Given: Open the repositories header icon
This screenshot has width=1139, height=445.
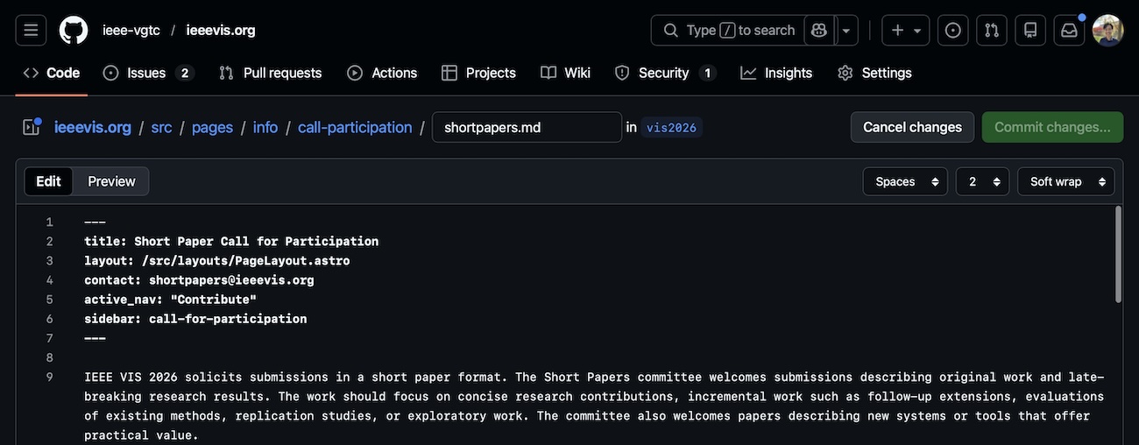Looking at the screenshot, I should (1030, 31).
